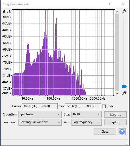Click the zoom in magnifier icon
Viewport: 130px width, 146px height.
point(124,11)
